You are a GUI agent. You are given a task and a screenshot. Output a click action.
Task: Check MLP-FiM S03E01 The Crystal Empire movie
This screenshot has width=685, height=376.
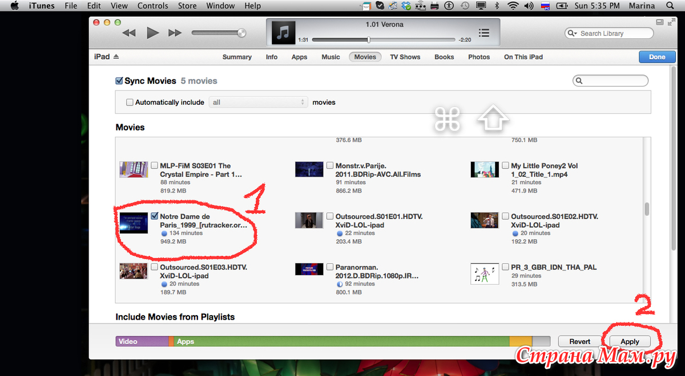(x=155, y=166)
